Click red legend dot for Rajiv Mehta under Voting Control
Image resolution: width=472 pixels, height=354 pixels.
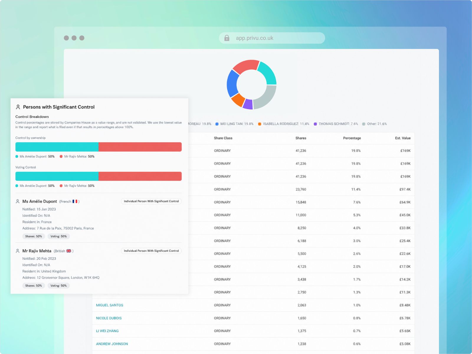(x=61, y=186)
